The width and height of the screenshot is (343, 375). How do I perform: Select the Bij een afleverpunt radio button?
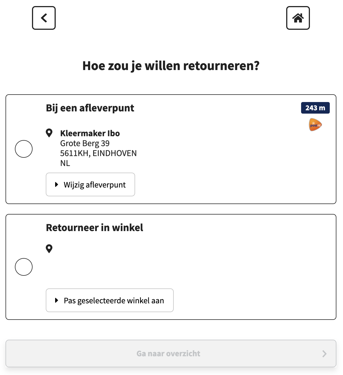click(x=24, y=149)
